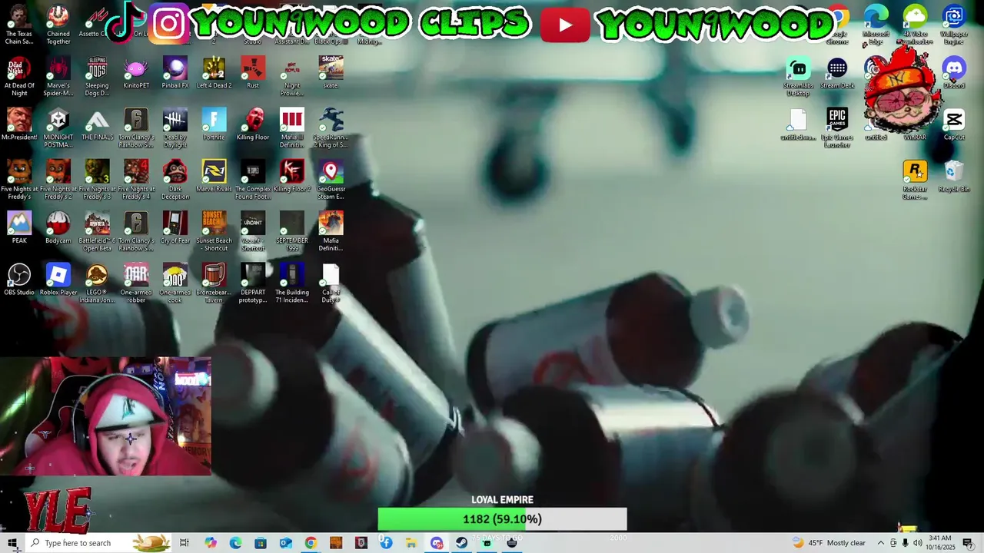Launch Discord from the desktop
Screen dimensions: 984x553
click(954, 73)
